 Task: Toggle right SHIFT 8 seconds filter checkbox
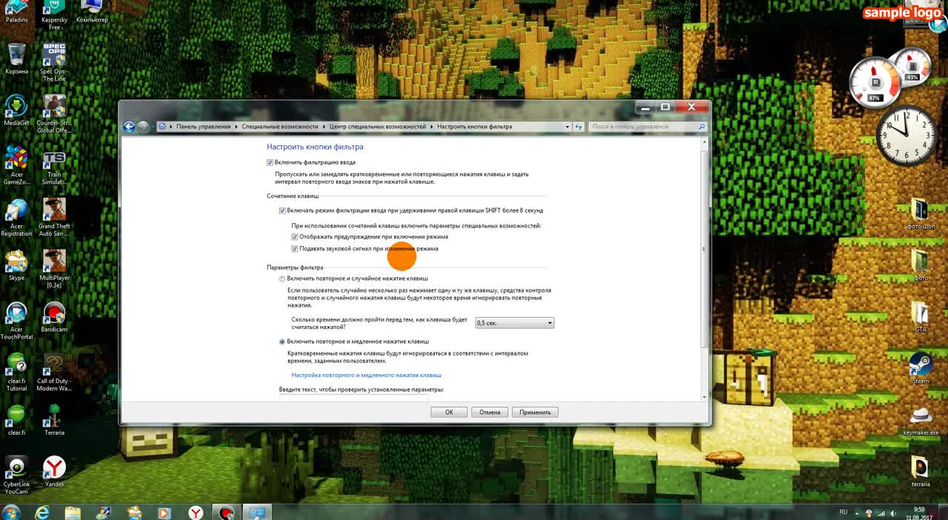pyautogui.click(x=282, y=210)
